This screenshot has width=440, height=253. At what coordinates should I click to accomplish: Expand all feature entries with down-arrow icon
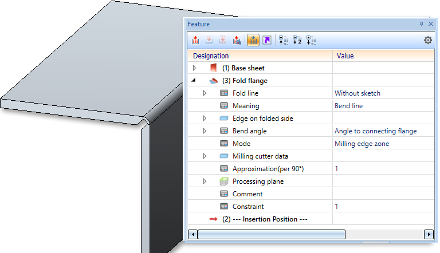point(311,40)
